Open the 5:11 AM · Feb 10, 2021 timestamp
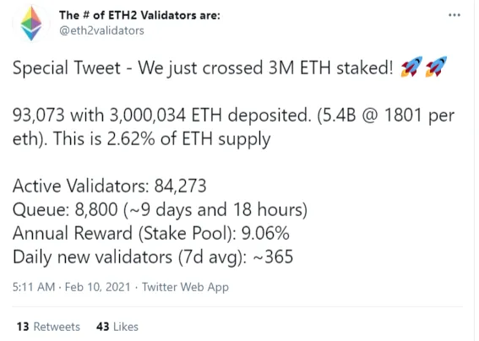This screenshot has width=479, height=341. (x=72, y=287)
